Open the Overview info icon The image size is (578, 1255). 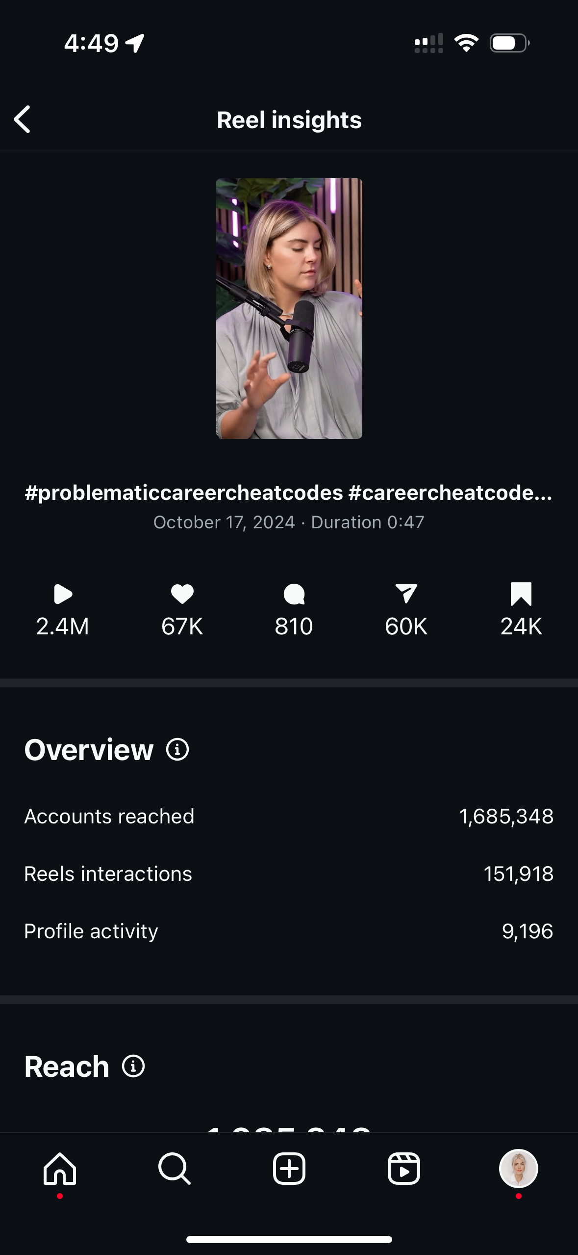click(177, 750)
